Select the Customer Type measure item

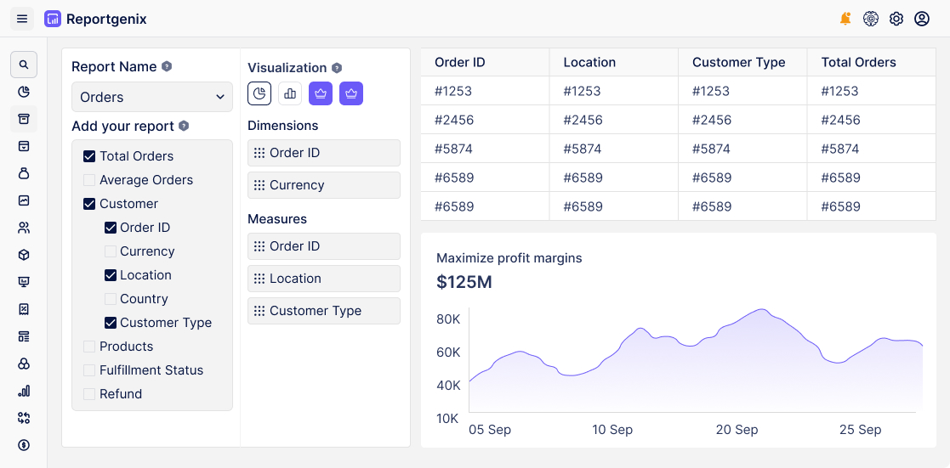click(324, 311)
